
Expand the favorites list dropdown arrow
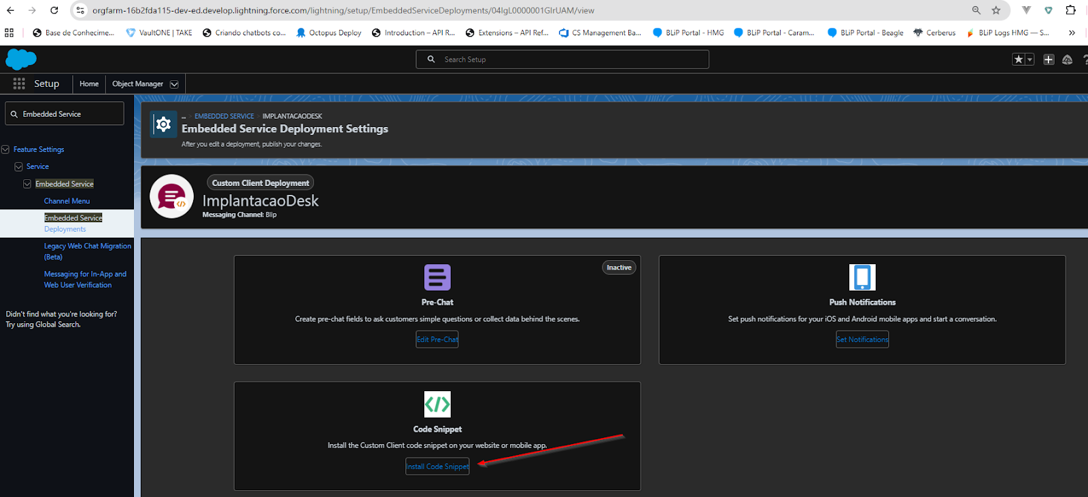pyautogui.click(x=1030, y=60)
